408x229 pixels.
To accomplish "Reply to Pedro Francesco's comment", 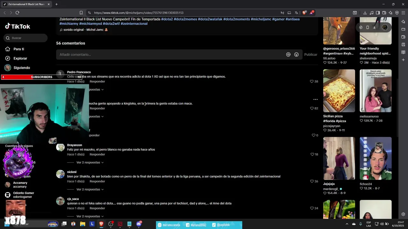I will [97, 81].
